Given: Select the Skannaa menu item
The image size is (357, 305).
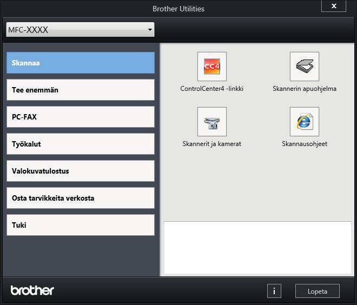Looking at the screenshot, I should point(81,63).
